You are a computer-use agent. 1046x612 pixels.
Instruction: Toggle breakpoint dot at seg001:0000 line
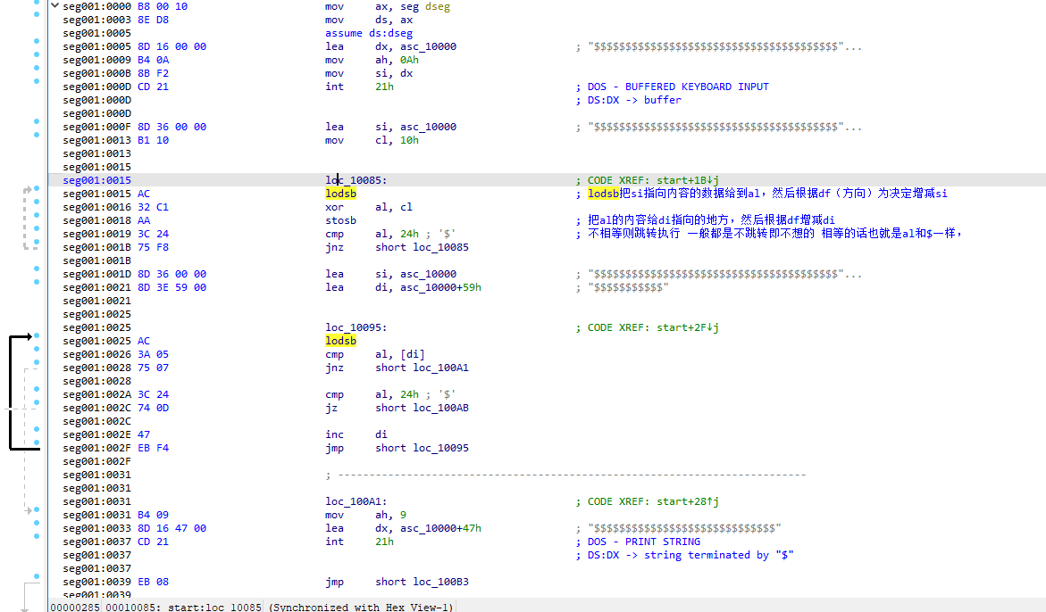[x=37, y=6]
